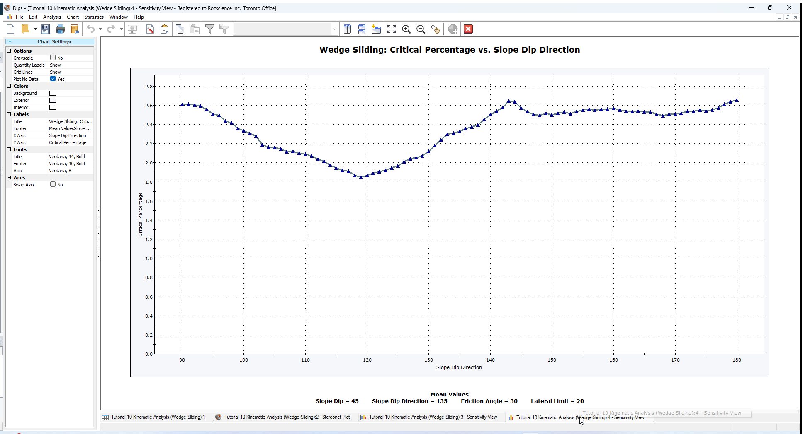Click the Filter Data icon
Viewport: 803px width, 434px height.
pos(210,29)
